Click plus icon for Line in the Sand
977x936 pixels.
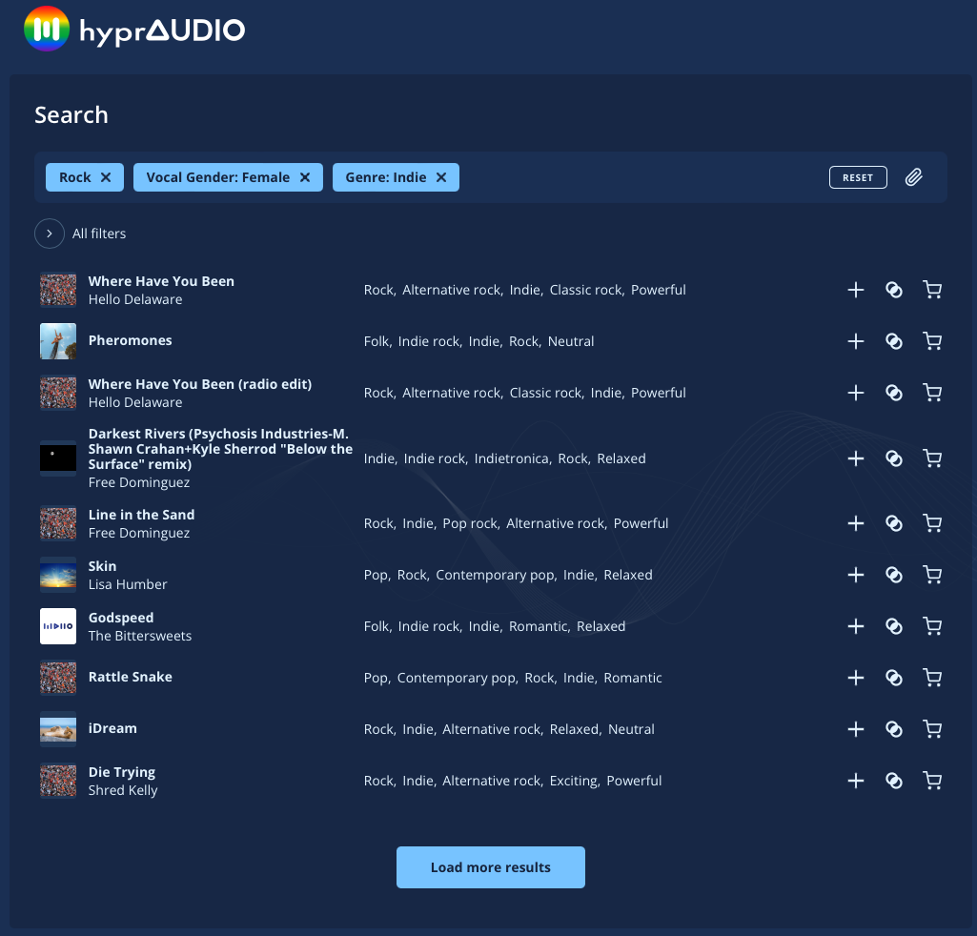pyautogui.click(x=856, y=523)
